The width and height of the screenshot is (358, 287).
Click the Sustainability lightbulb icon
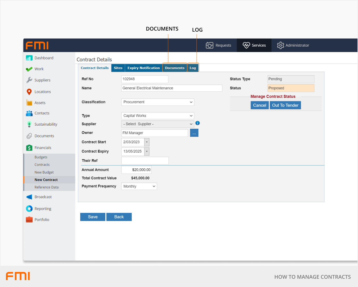29,124
